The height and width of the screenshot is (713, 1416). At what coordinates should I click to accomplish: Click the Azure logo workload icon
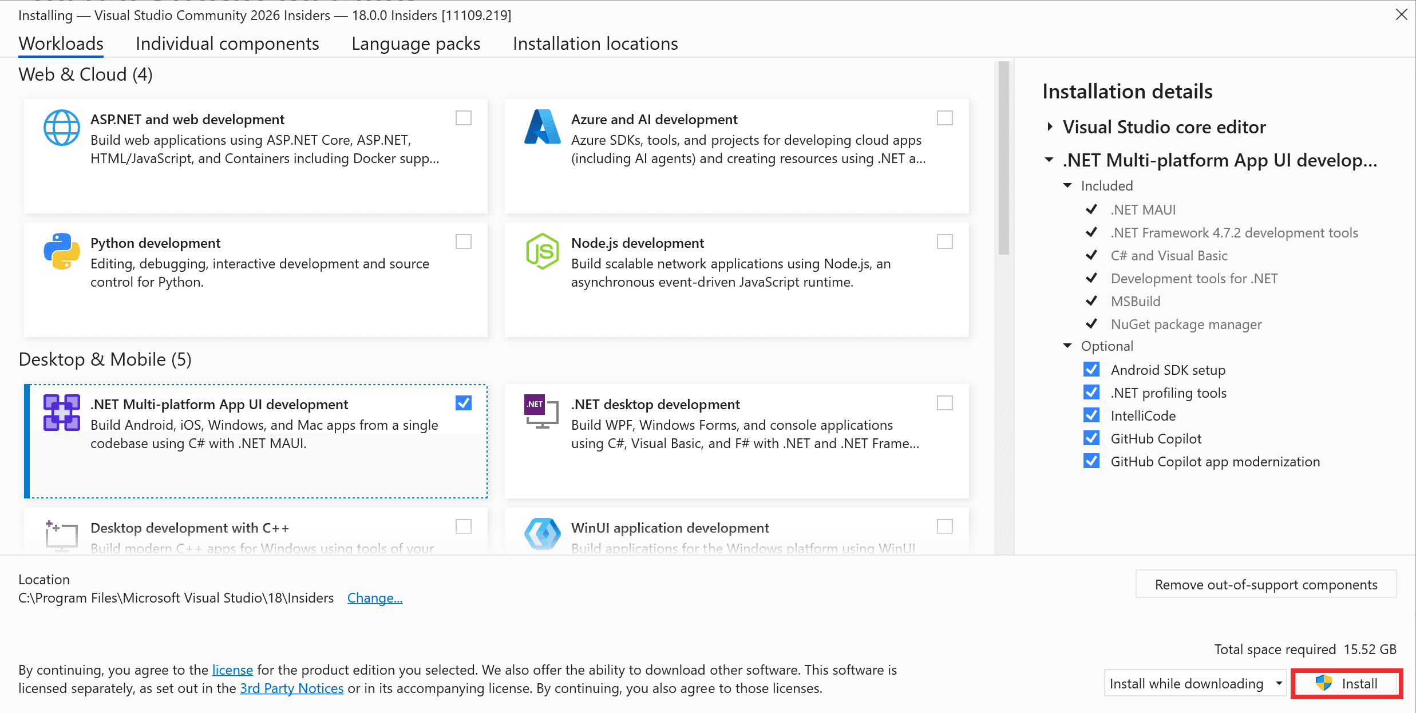[x=542, y=127]
